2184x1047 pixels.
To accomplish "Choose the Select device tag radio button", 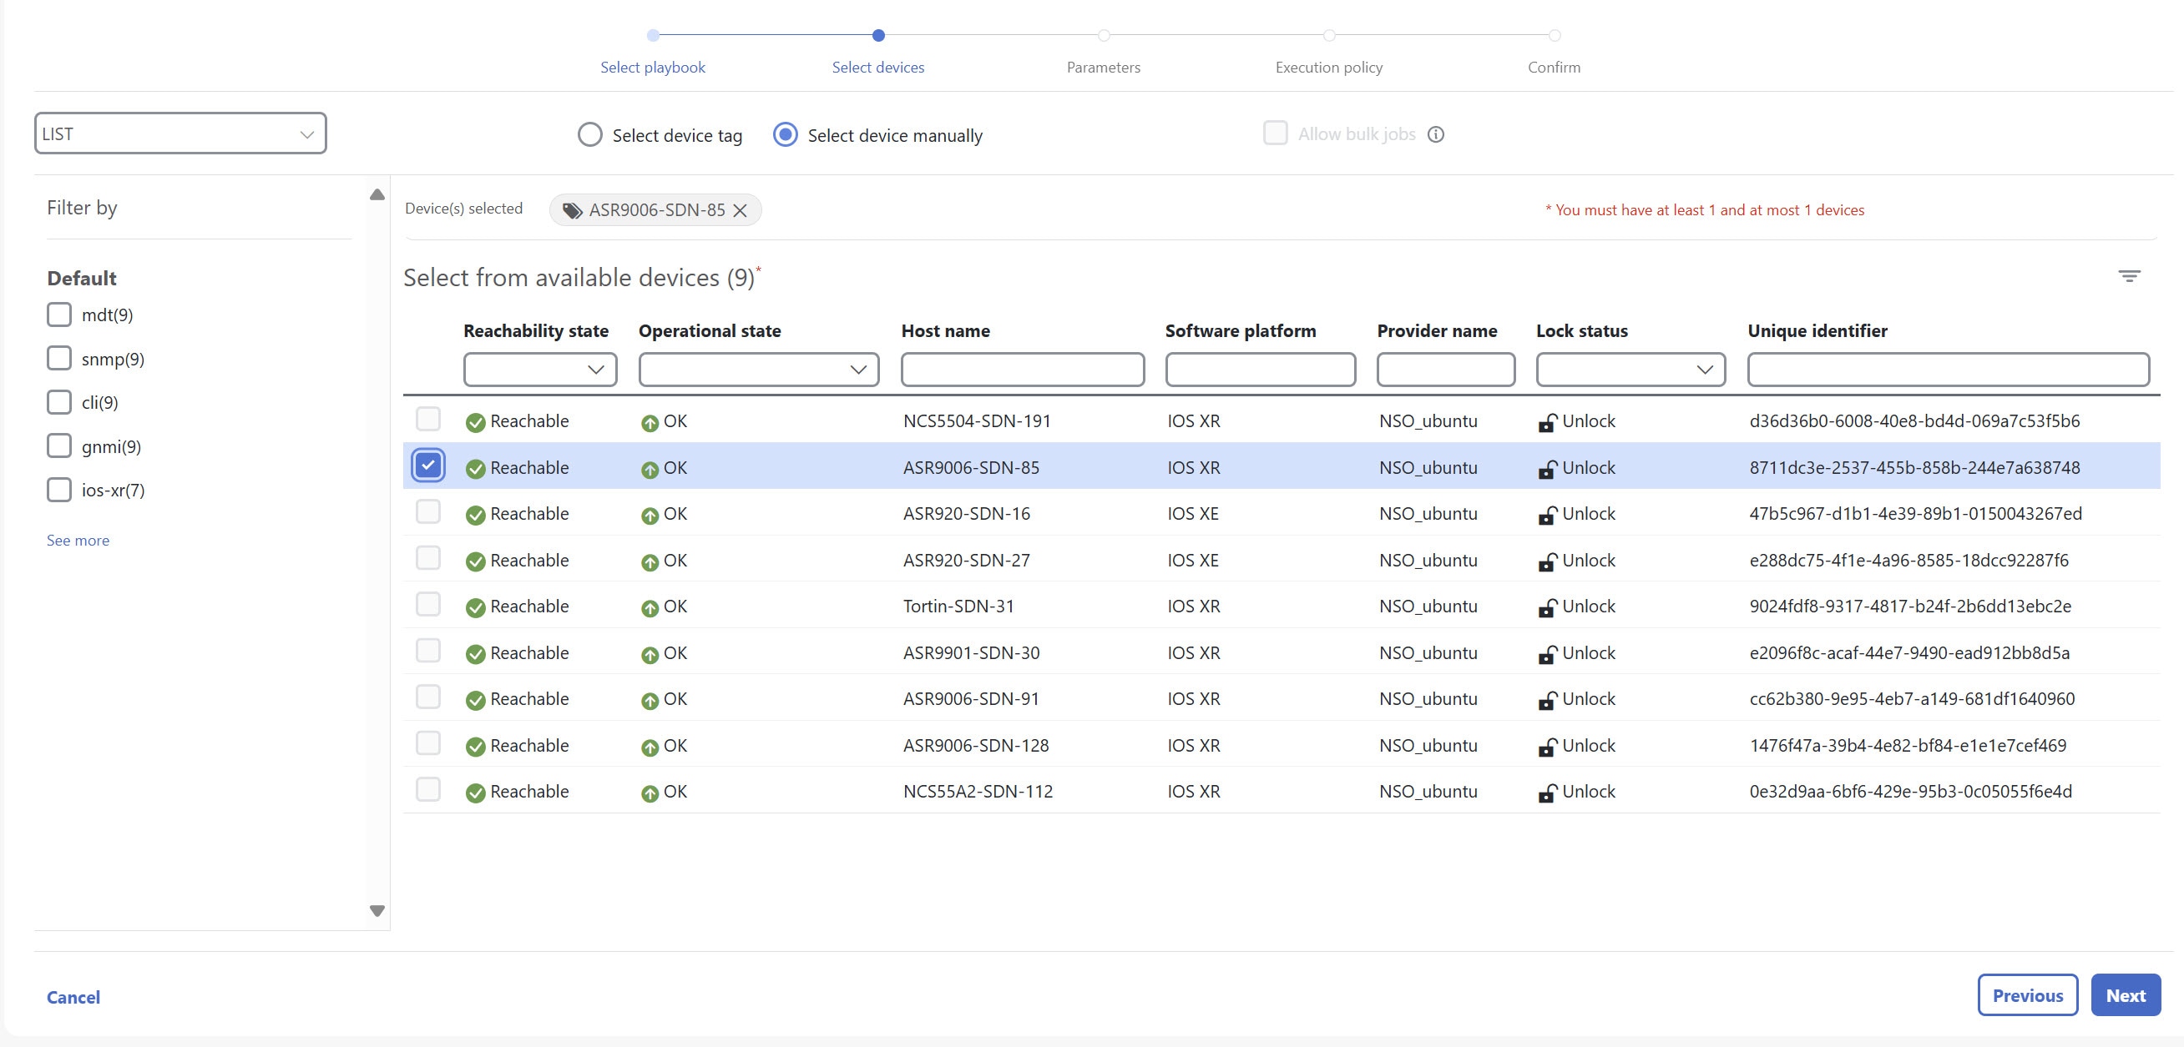I will pos(590,134).
